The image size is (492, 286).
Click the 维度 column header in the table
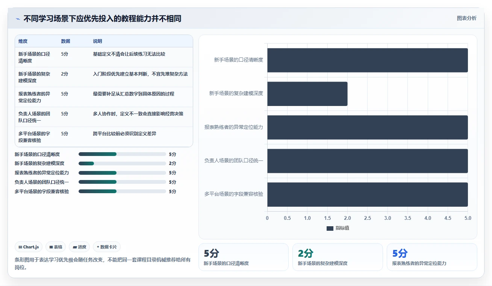click(x=23, y=41)
